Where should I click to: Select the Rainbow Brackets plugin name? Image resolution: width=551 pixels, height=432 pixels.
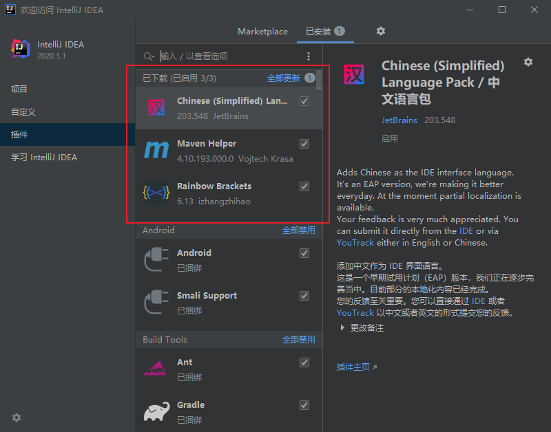click(x=214, y=186)
